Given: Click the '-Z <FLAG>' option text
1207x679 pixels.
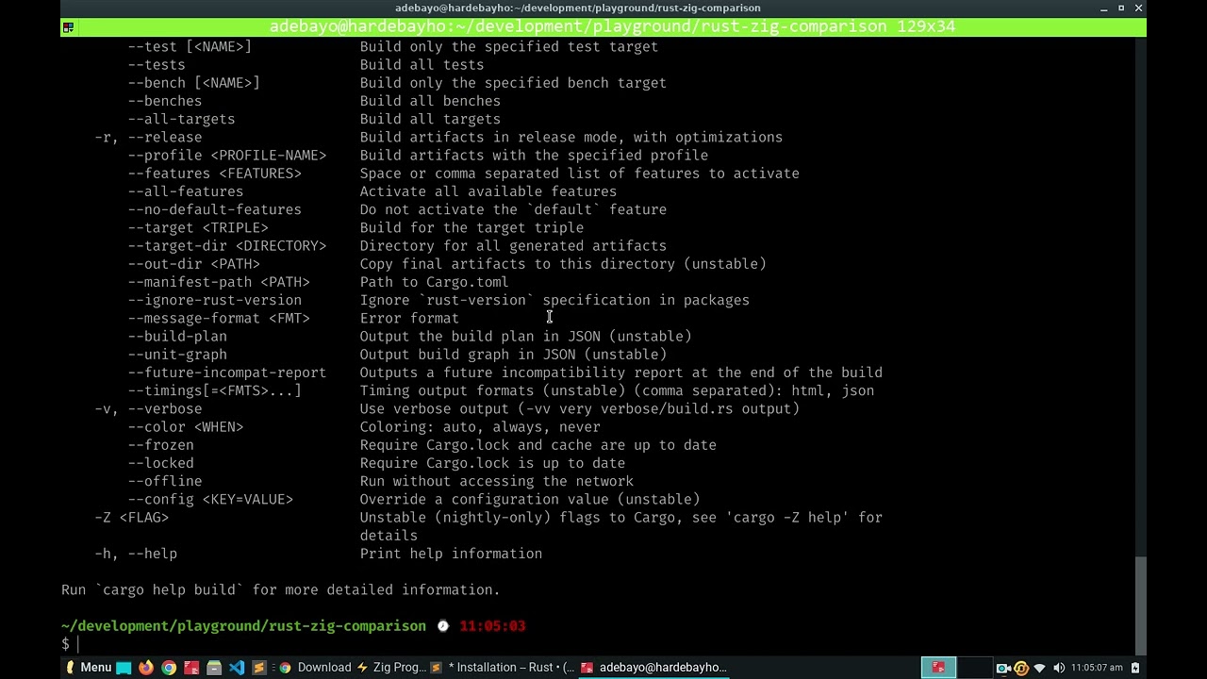Looking at the screenshot, I should click(132, 518).
